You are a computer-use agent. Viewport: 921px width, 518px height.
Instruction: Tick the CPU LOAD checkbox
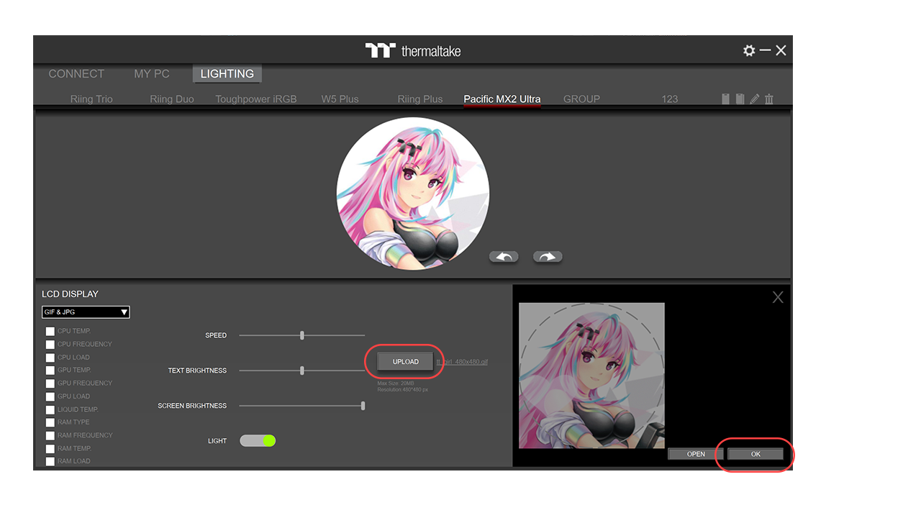50,358
